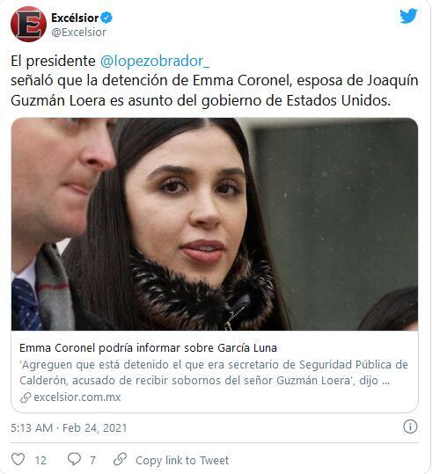This screenshot has width=432, height=474.
Task: Open the Twitter bird logo
Action: [408, 16]
